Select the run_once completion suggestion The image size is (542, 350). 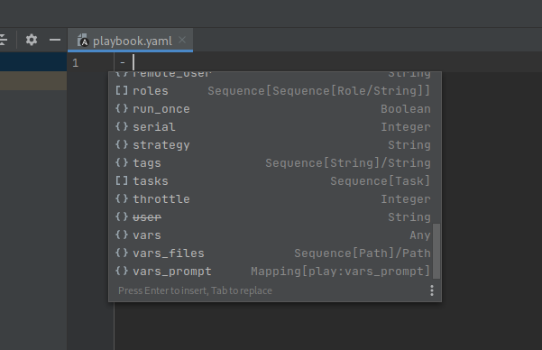tap(275, 109)
